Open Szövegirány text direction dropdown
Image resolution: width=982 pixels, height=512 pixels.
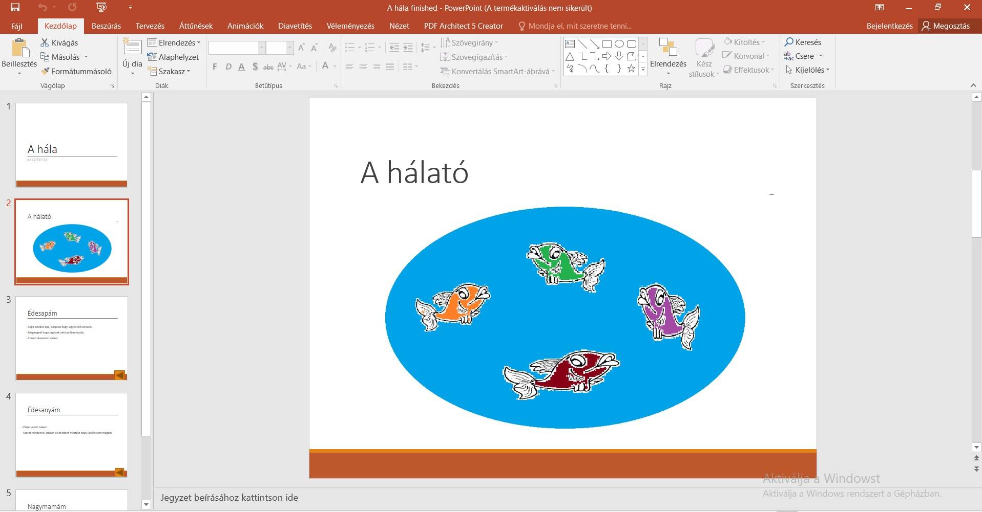[469, 42]
